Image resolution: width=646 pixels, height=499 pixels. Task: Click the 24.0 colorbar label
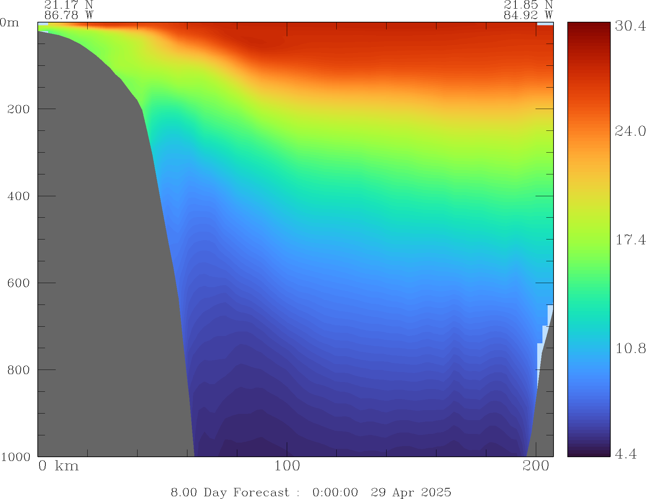point(630,131)
